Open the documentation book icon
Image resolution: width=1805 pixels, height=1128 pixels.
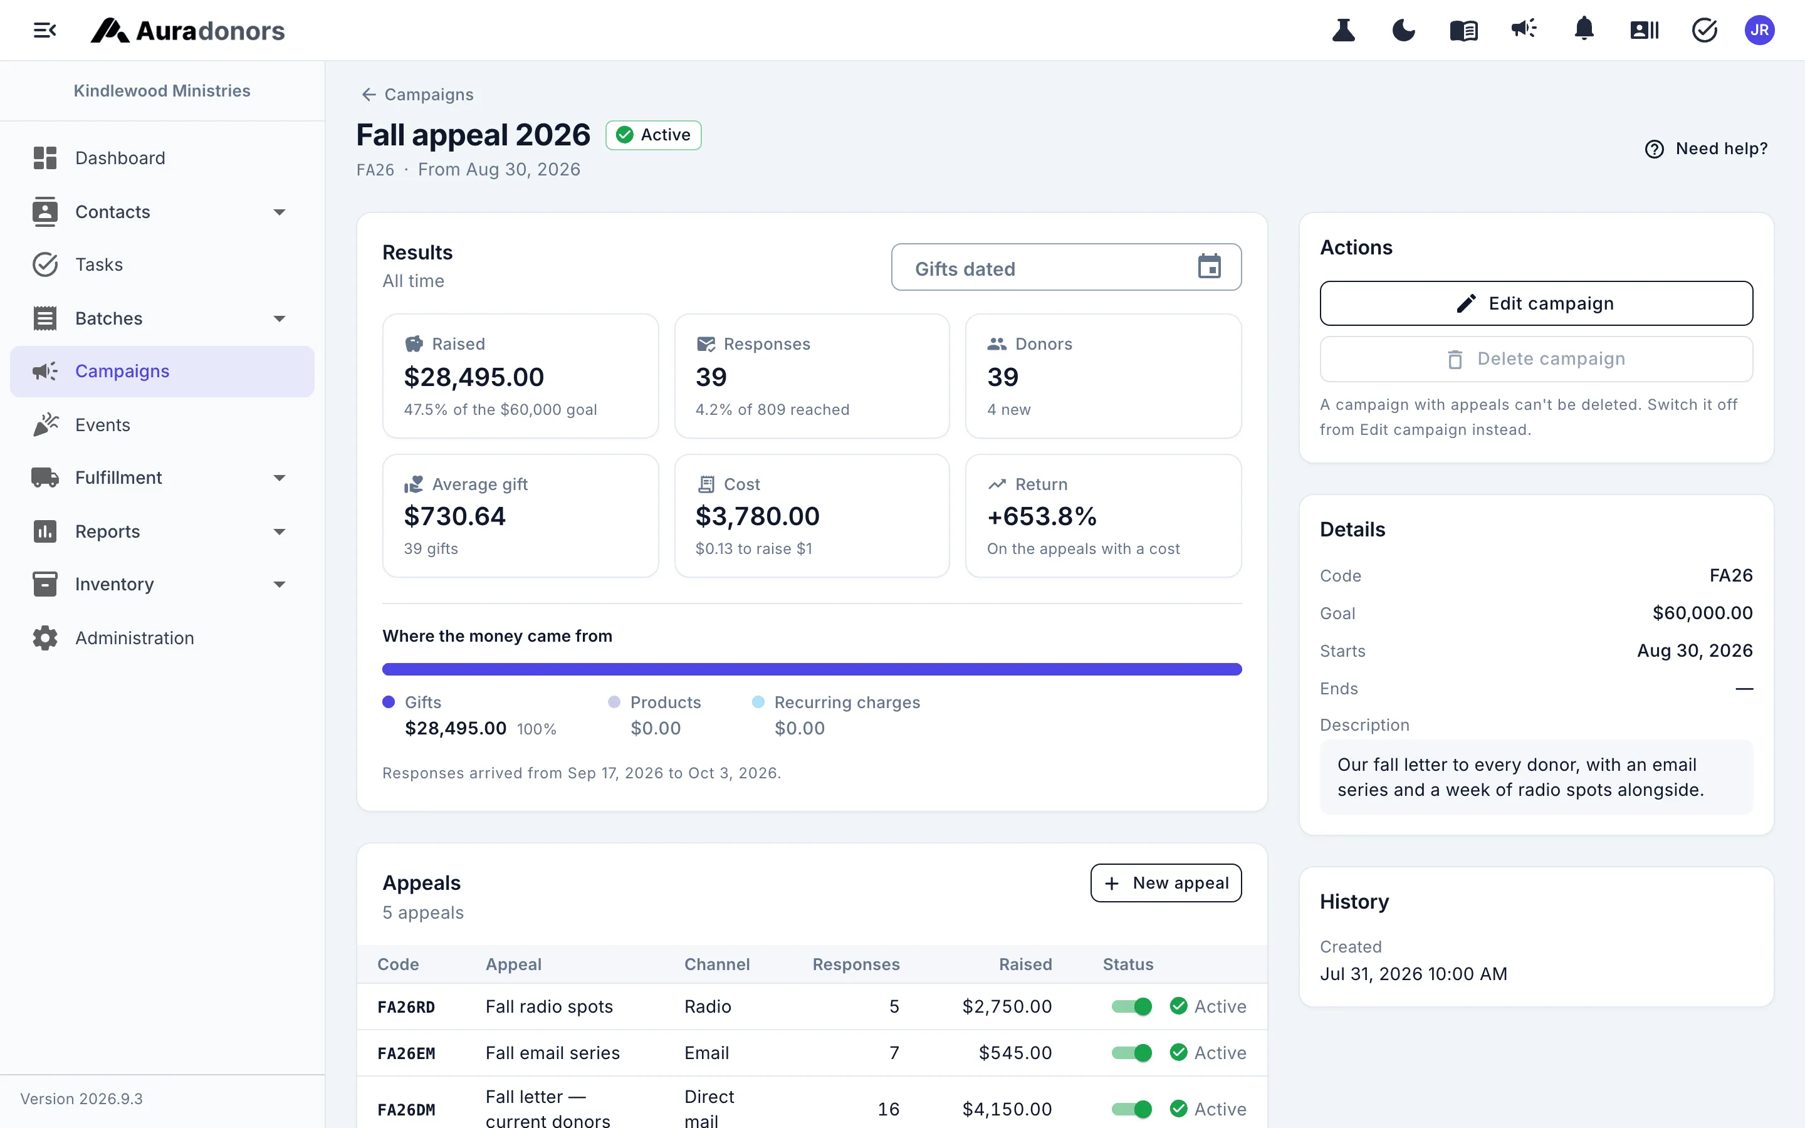coord(1463,31)
